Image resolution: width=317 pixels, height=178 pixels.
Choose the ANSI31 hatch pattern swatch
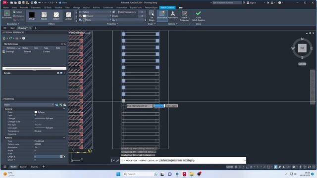pyautogui.click(x=56, y=16)
